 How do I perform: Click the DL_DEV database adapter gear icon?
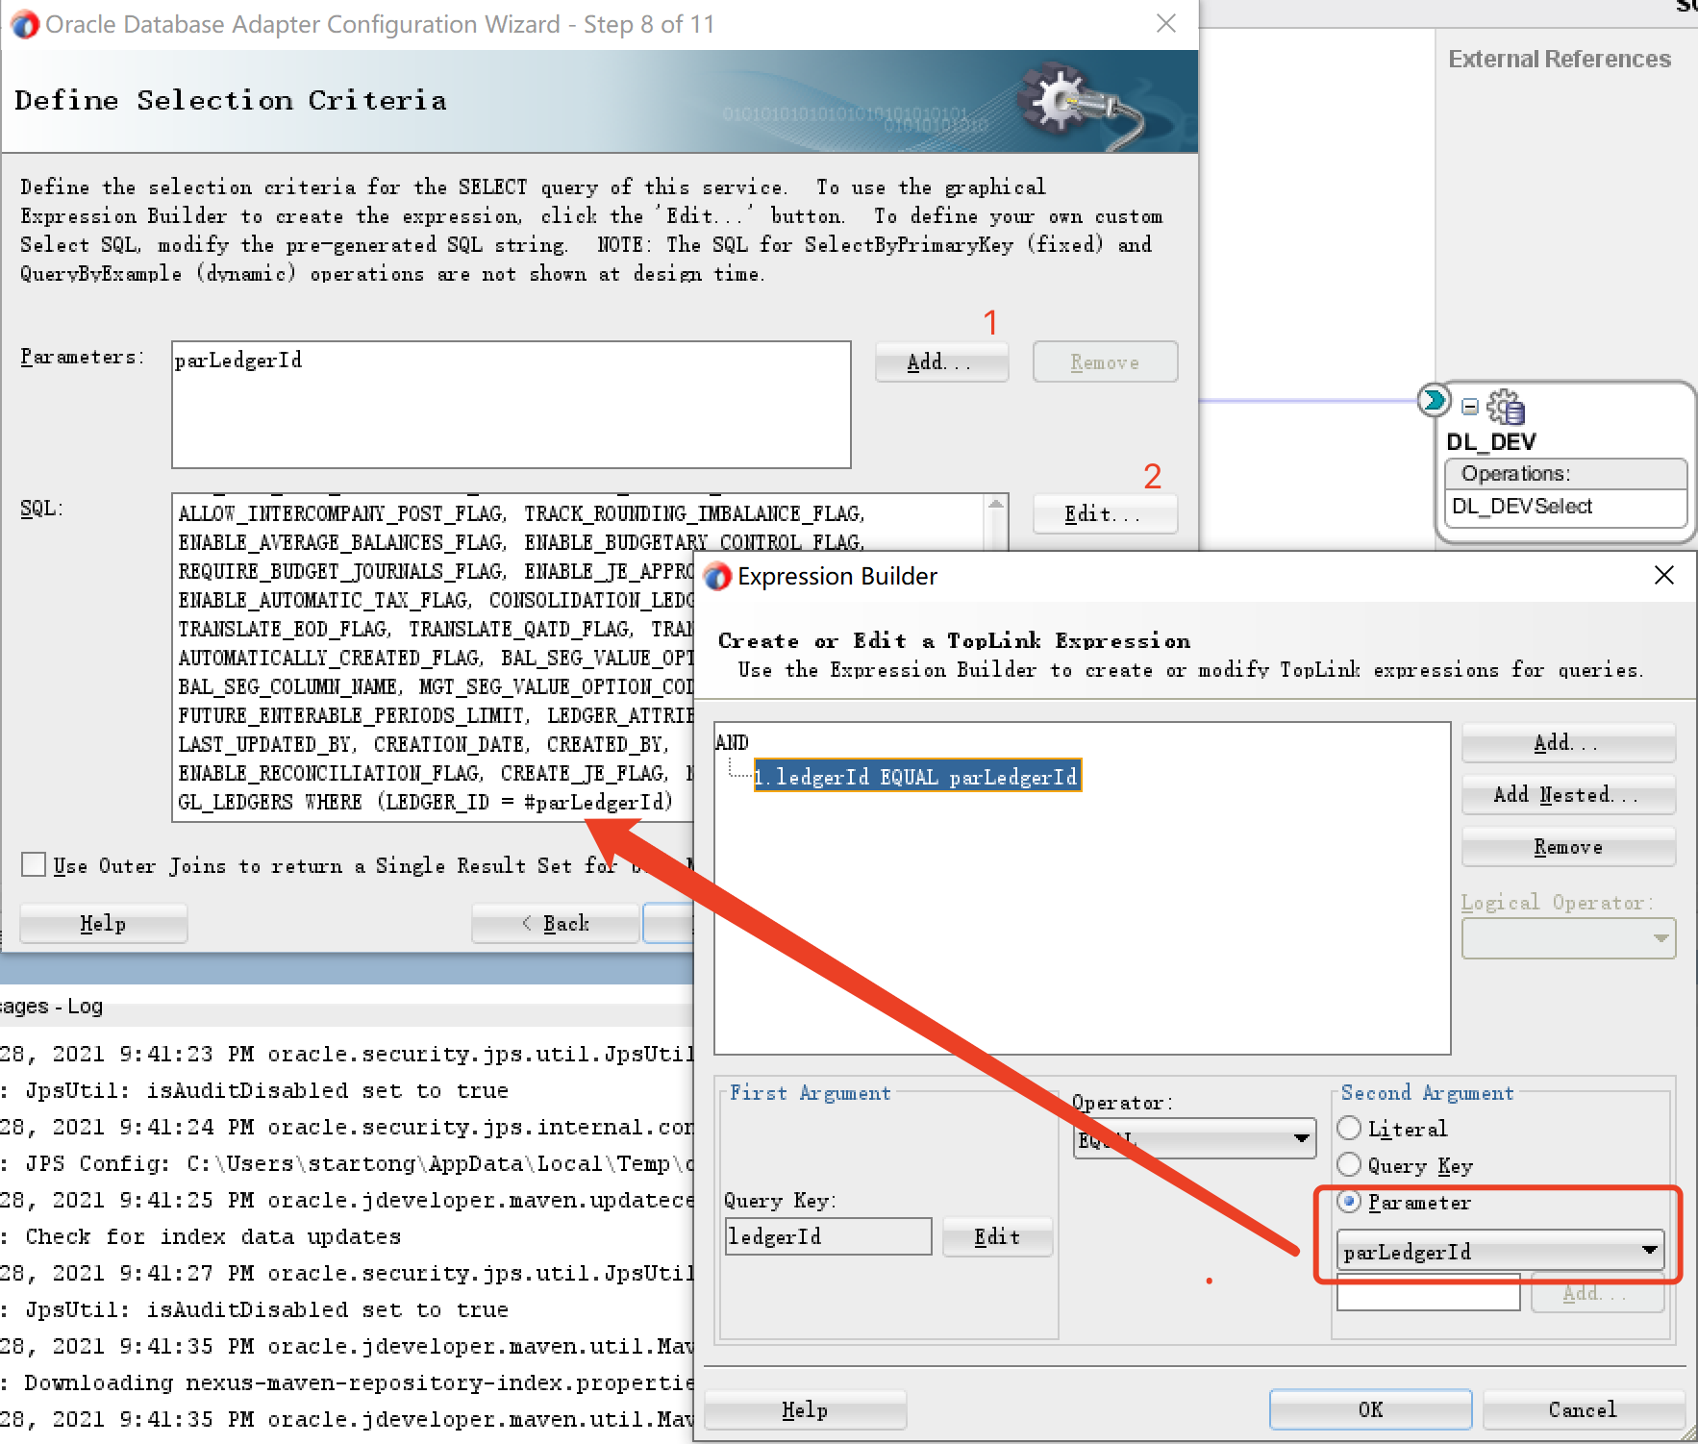click(x=1506, y=408)
